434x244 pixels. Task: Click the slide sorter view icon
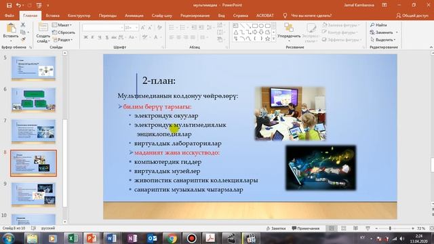pos(344,228)
